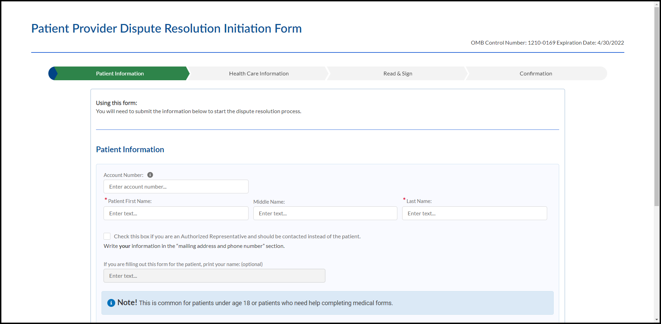Check the Authorized Representative checkbox
Screen dimensions: 661x324
(107, 236)
